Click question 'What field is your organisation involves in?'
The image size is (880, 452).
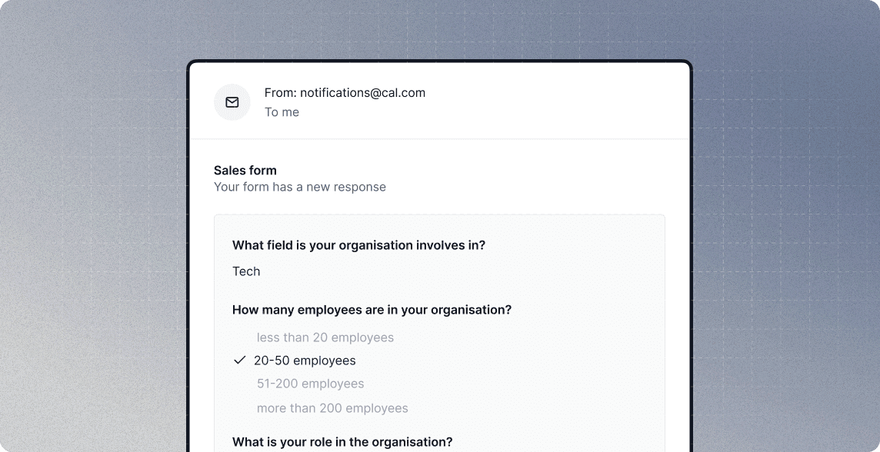[358, 245]
